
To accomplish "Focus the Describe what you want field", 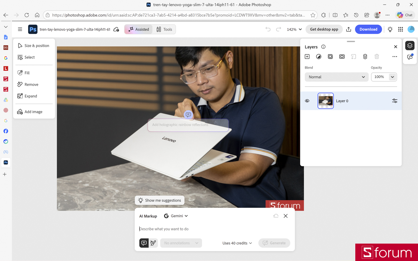I will click(214, 229).
